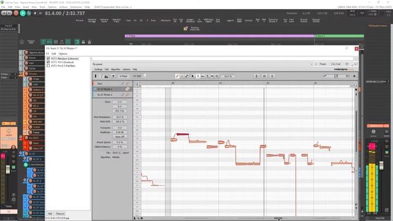The image size is (393, 221).
Task: Click the Param button in FX window
Action: click(323, 64)
